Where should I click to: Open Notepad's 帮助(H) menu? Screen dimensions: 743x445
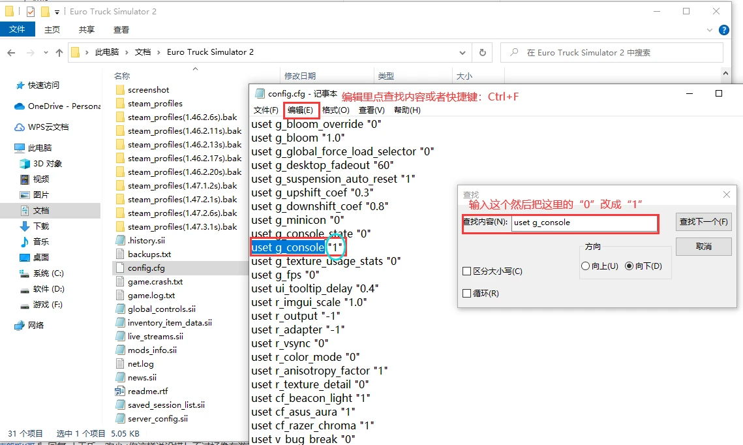coord(407,110)
